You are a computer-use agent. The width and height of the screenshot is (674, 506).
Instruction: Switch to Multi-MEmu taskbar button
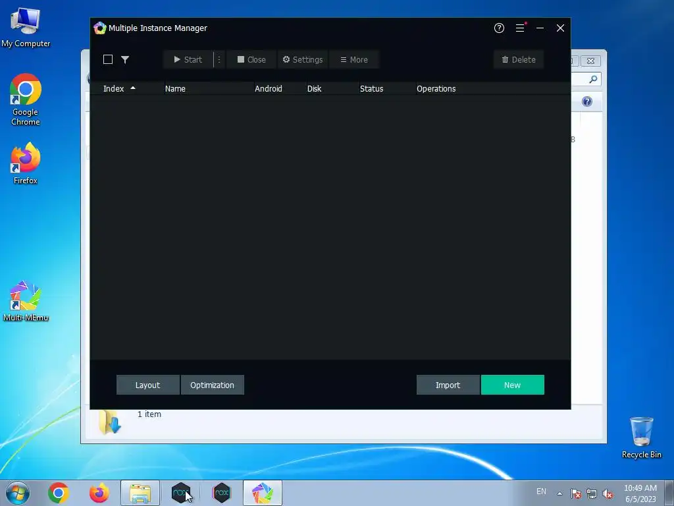coord(263,493)
